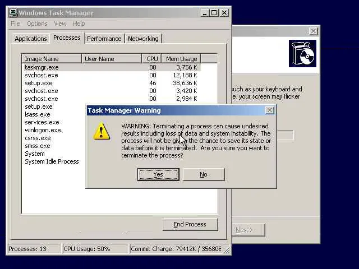Select the second setup.exe below svchost.exe

pos(39,106)
